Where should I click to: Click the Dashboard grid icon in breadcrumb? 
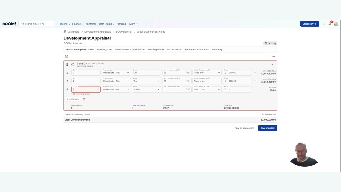click(x=65, y=32)
